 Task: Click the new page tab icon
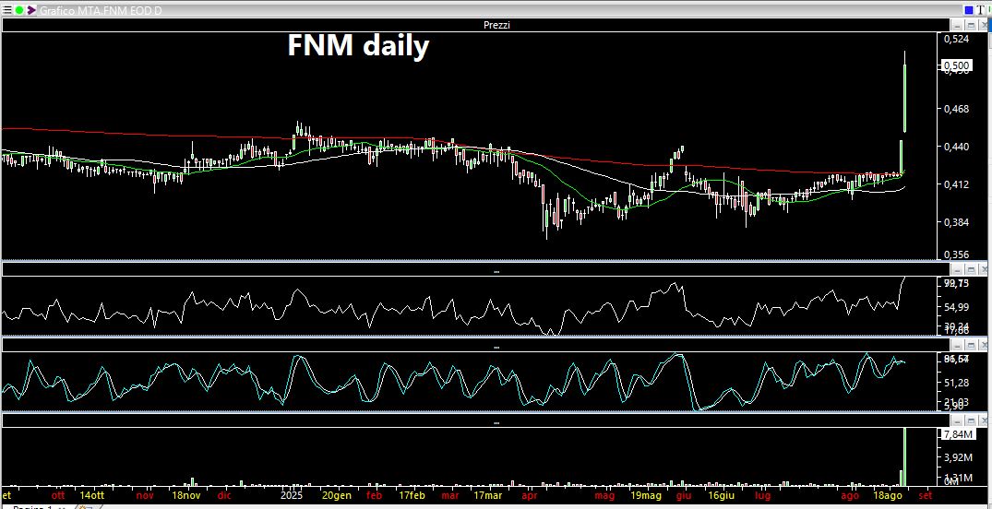pos(90,506)
